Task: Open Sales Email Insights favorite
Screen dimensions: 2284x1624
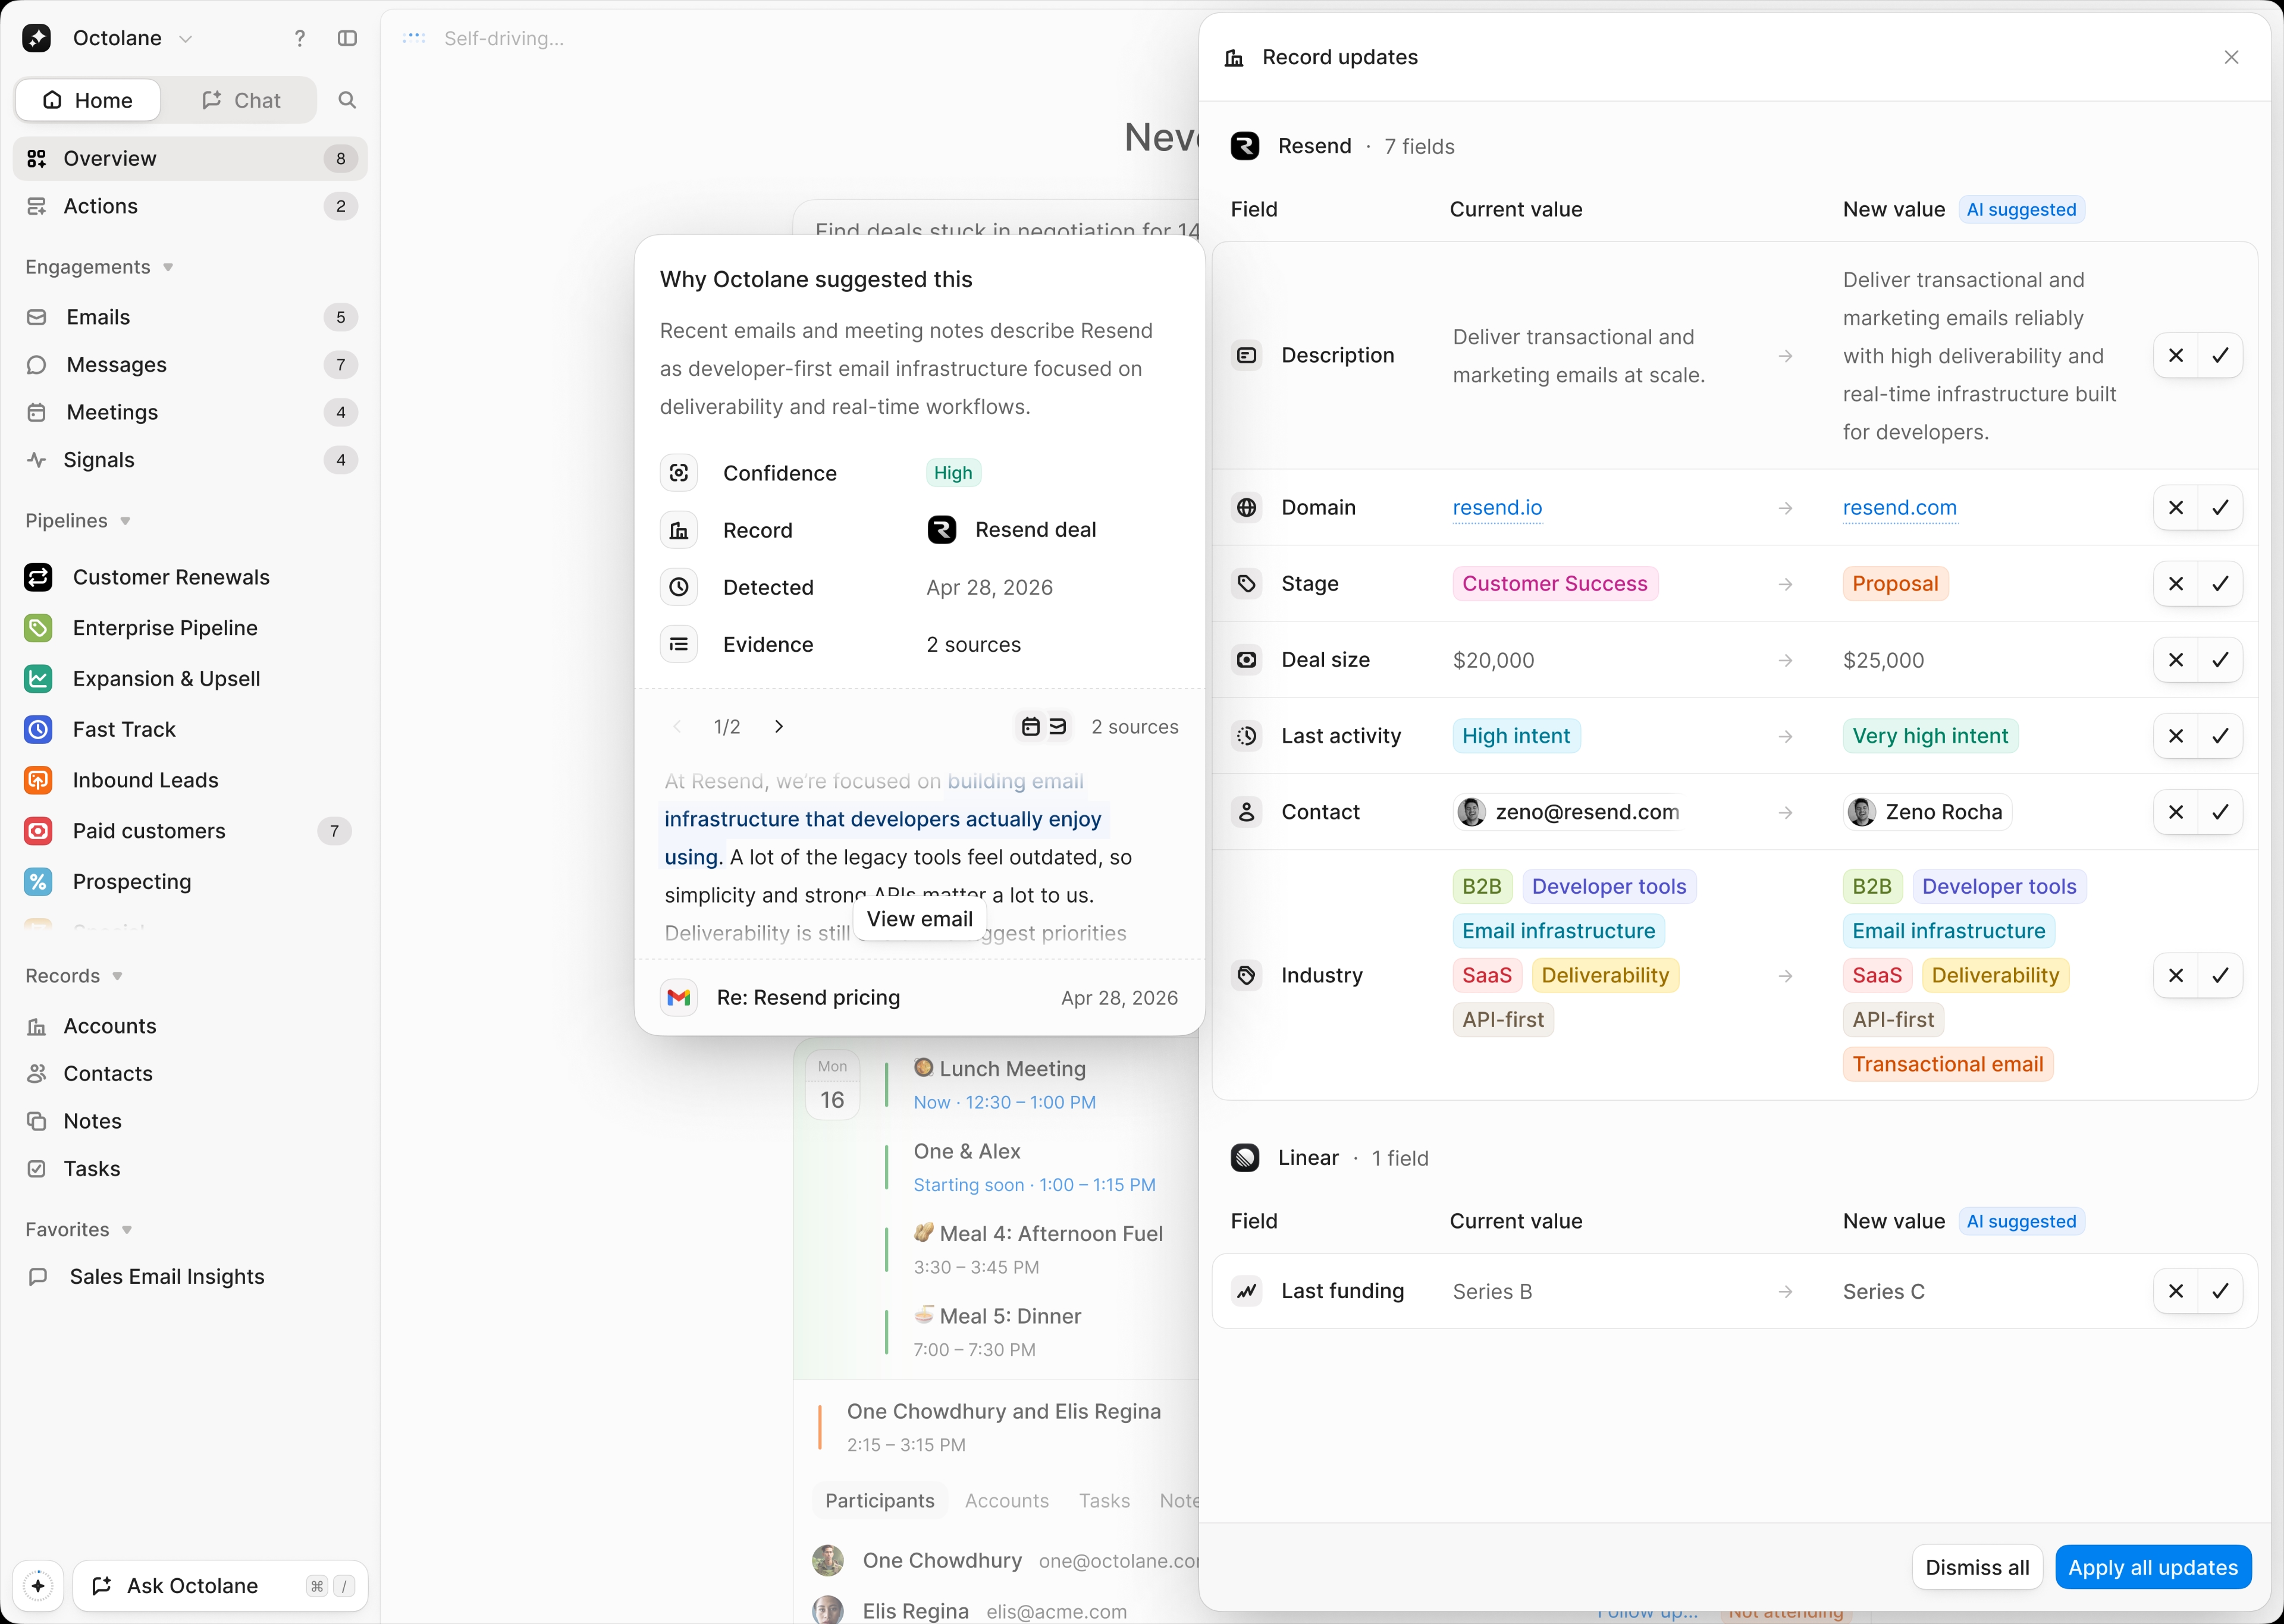Action: (190, 1277)
